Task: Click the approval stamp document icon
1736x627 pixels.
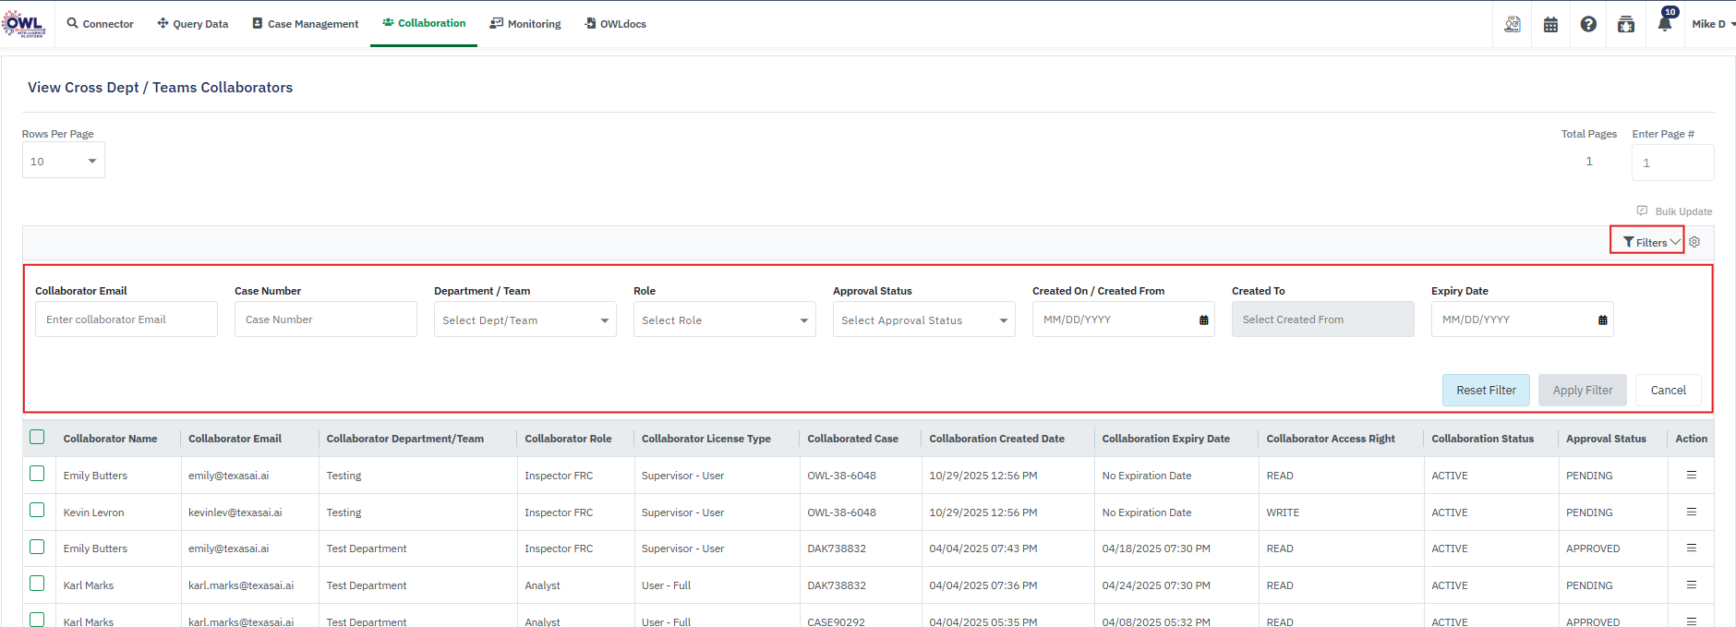Action: [x=1513, y=25]
